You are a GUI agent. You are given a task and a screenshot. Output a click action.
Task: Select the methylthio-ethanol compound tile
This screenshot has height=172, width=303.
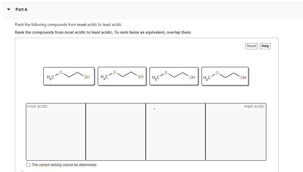(x=174, y=76)
